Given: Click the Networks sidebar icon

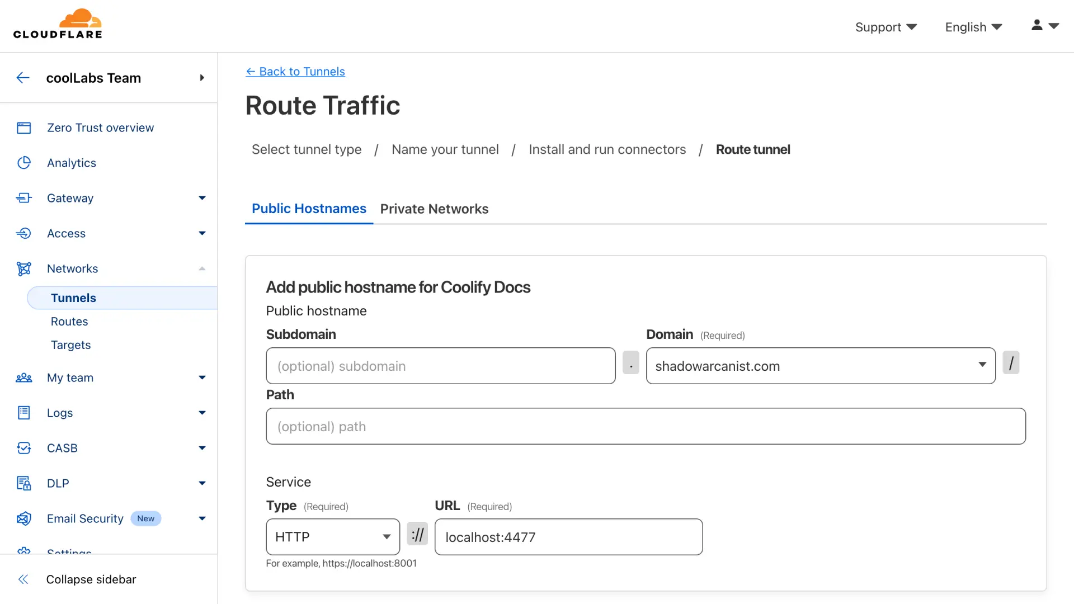Looking at the screenshot, I should coord(23,268).
